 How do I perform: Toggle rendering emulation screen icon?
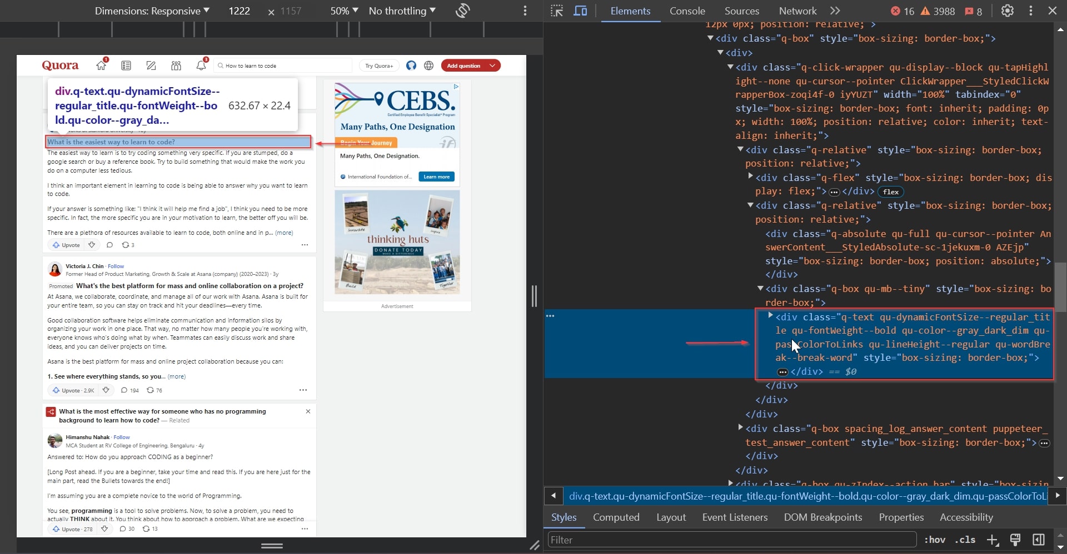tap(1015, 539)
